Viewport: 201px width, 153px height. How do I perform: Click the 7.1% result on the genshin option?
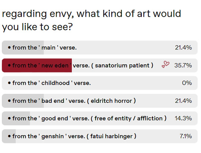pyautogui.click(x=186, y=136)
